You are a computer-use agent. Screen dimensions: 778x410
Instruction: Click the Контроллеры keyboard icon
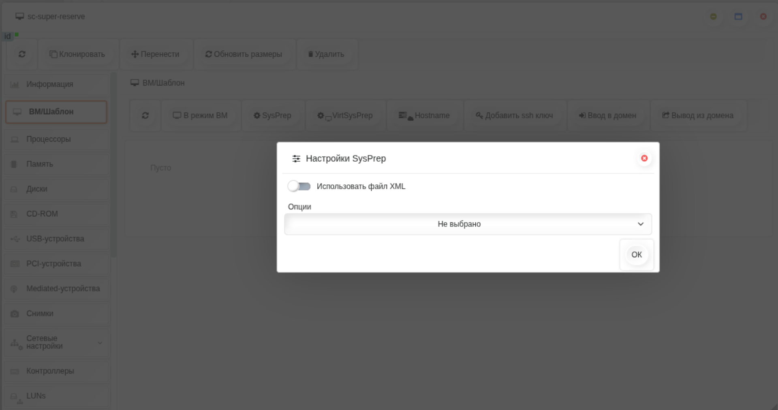pos(15,372)
